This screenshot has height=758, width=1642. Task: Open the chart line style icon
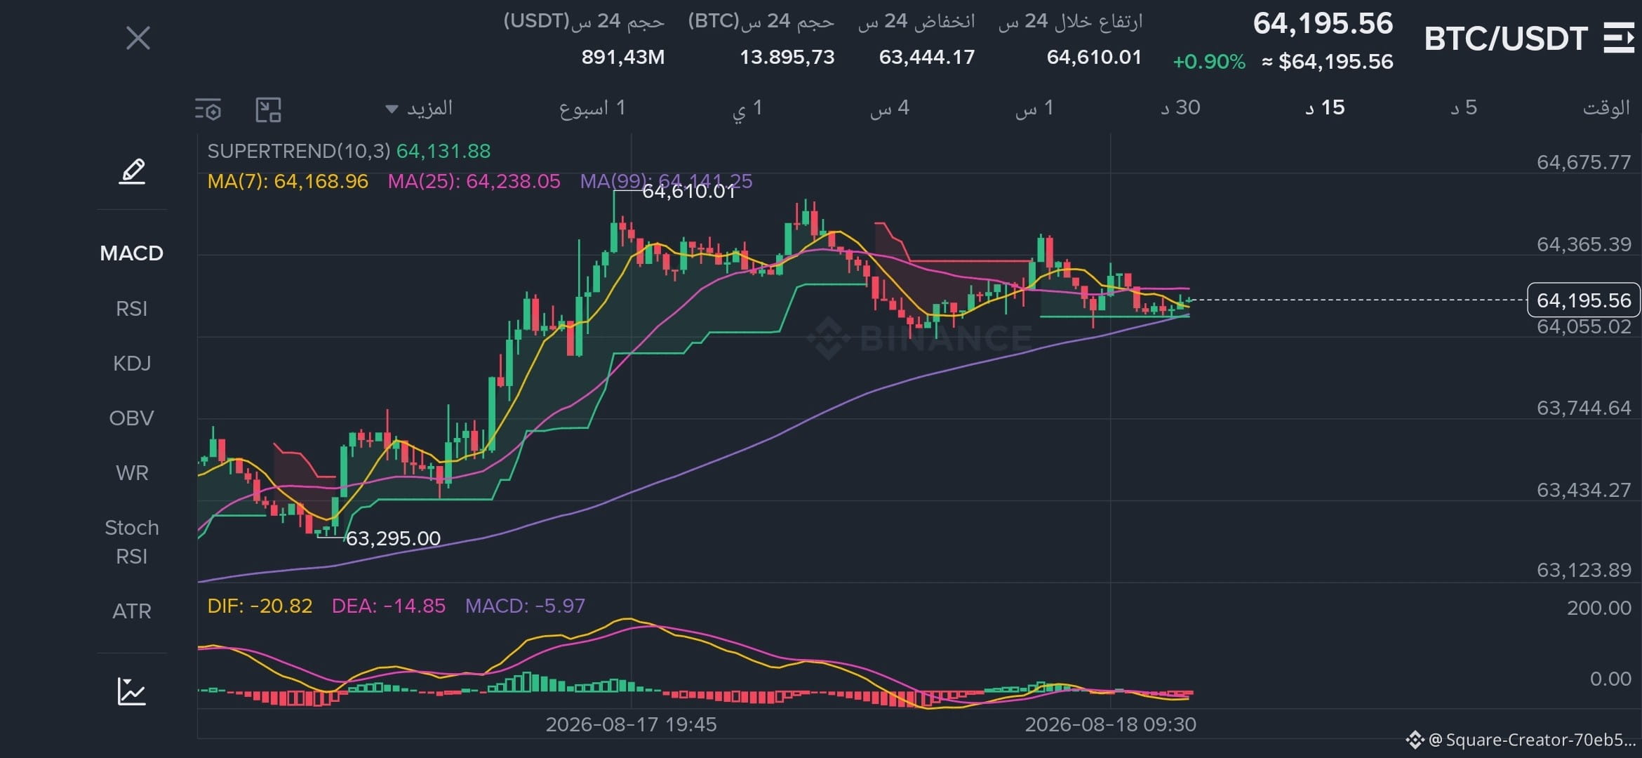tap(132, 691)
